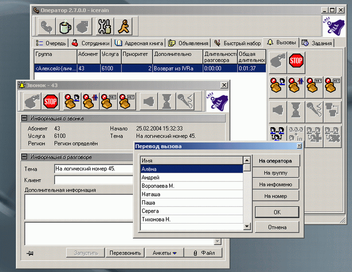
Task: Click the gray hand-with-handset icon in main toolbar
Action: pyautogui.click(x=83, y=27)
